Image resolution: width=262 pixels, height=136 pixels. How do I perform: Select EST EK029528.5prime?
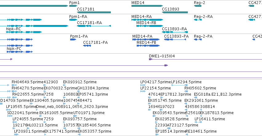coord(172,119)
